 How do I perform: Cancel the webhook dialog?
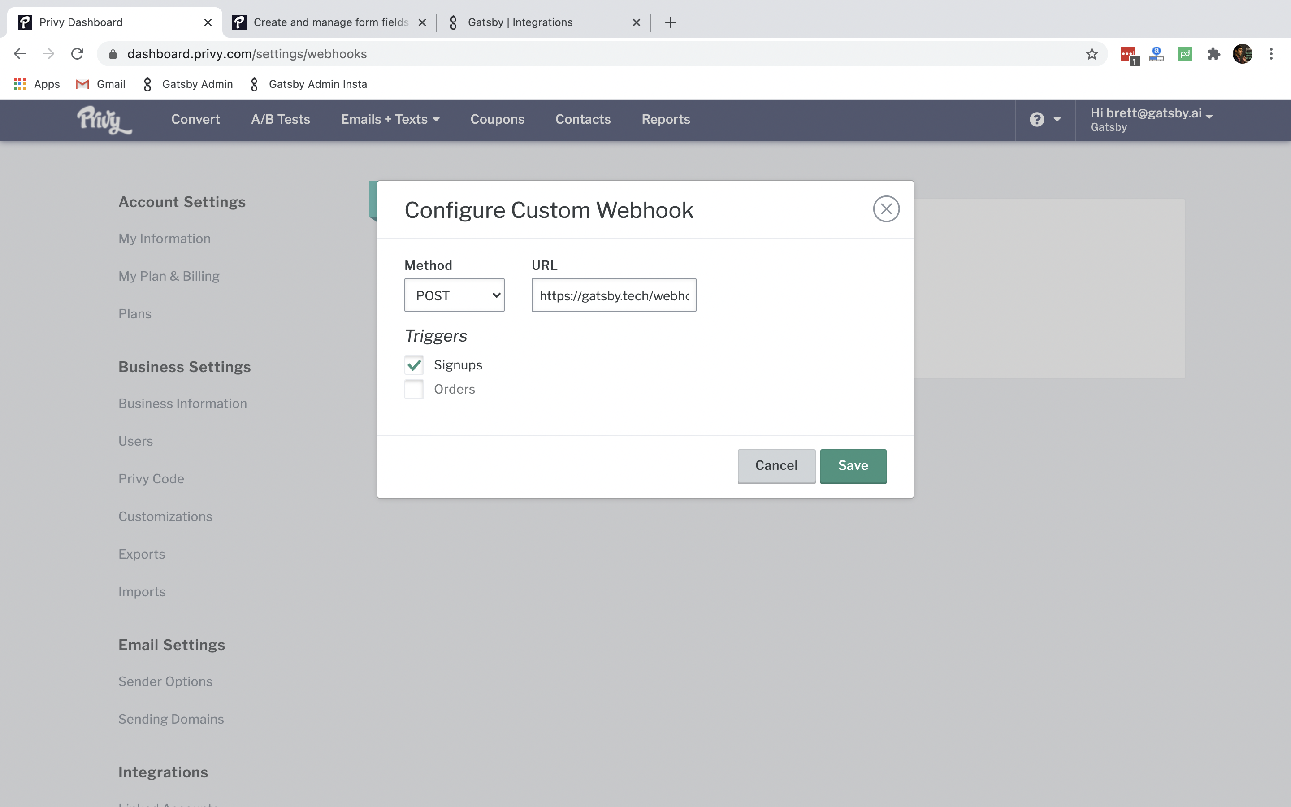click(776, 466)
